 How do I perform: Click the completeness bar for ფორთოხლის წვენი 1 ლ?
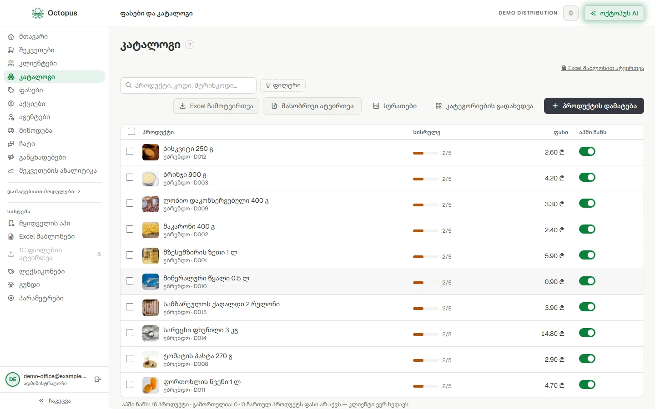coord(425,386)
